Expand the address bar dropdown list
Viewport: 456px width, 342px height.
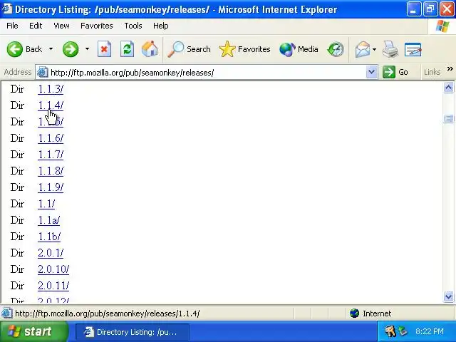[x=371, y=72]
